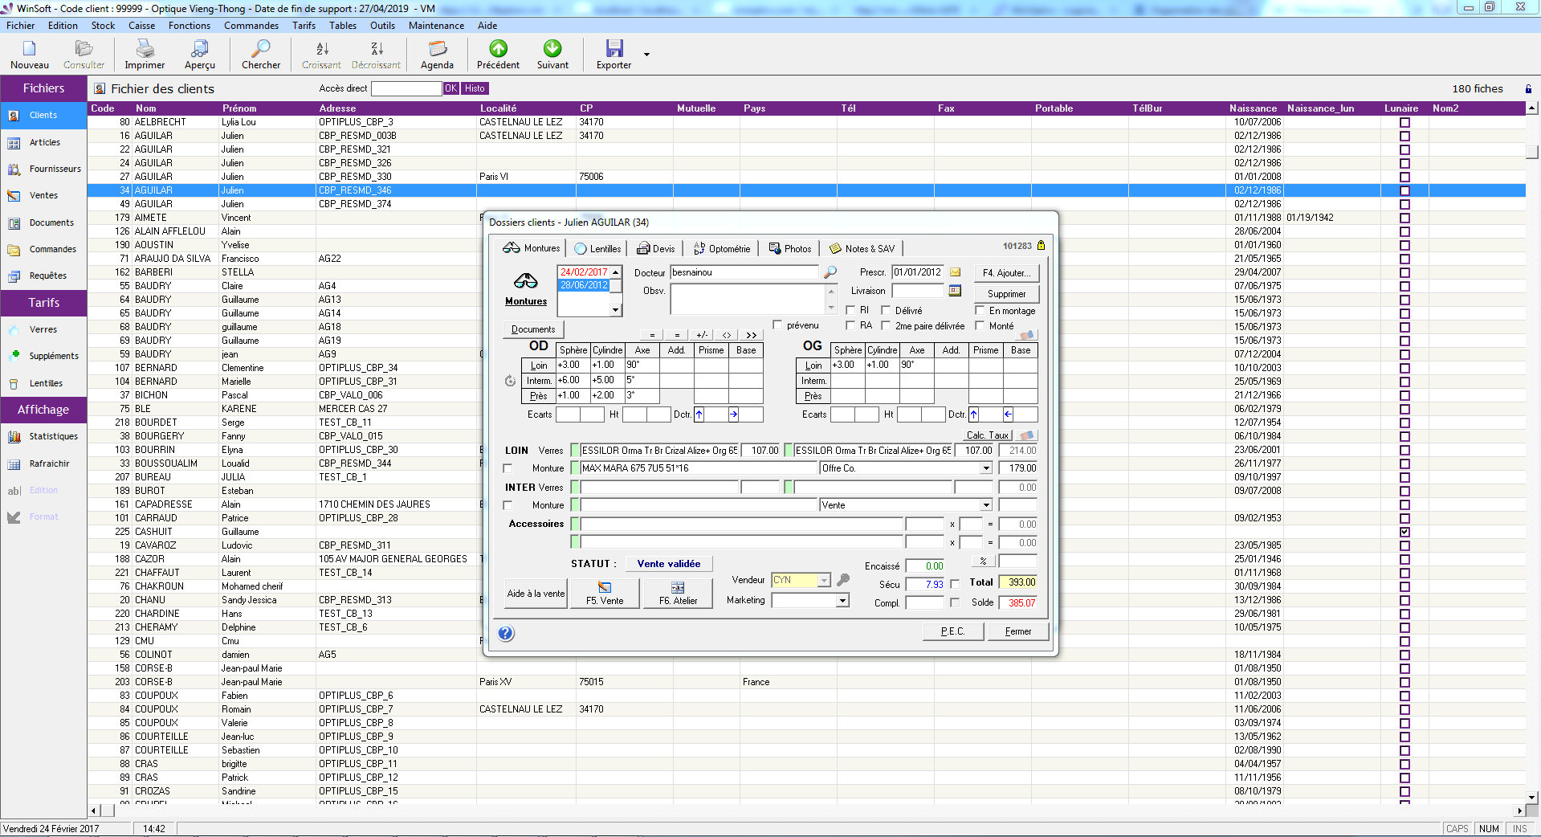Open Commandes in the sidebar
The width and height of the screenshot is (1541, 837).
coord(44,249)
